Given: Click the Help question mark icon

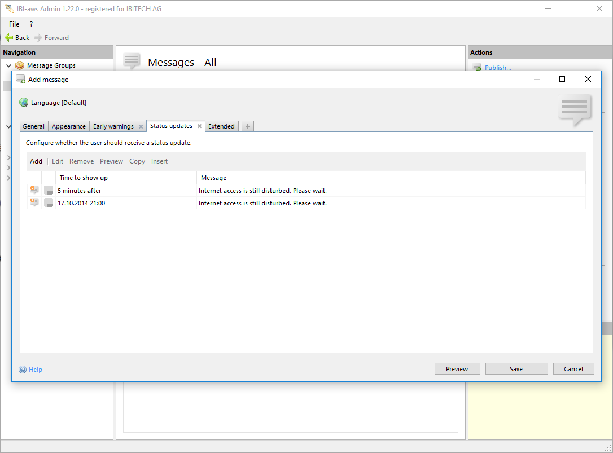Looking at the screenshot, I should pos(23,370).
